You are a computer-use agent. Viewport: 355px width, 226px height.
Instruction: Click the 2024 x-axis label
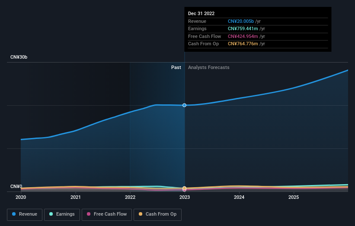(239, 197)
